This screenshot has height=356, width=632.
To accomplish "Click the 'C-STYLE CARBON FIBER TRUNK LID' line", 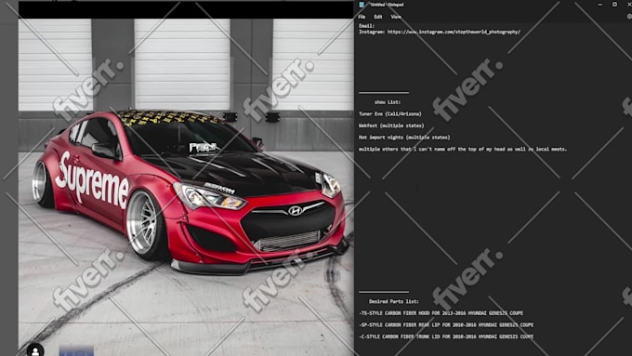I will (x=446, y=336).
